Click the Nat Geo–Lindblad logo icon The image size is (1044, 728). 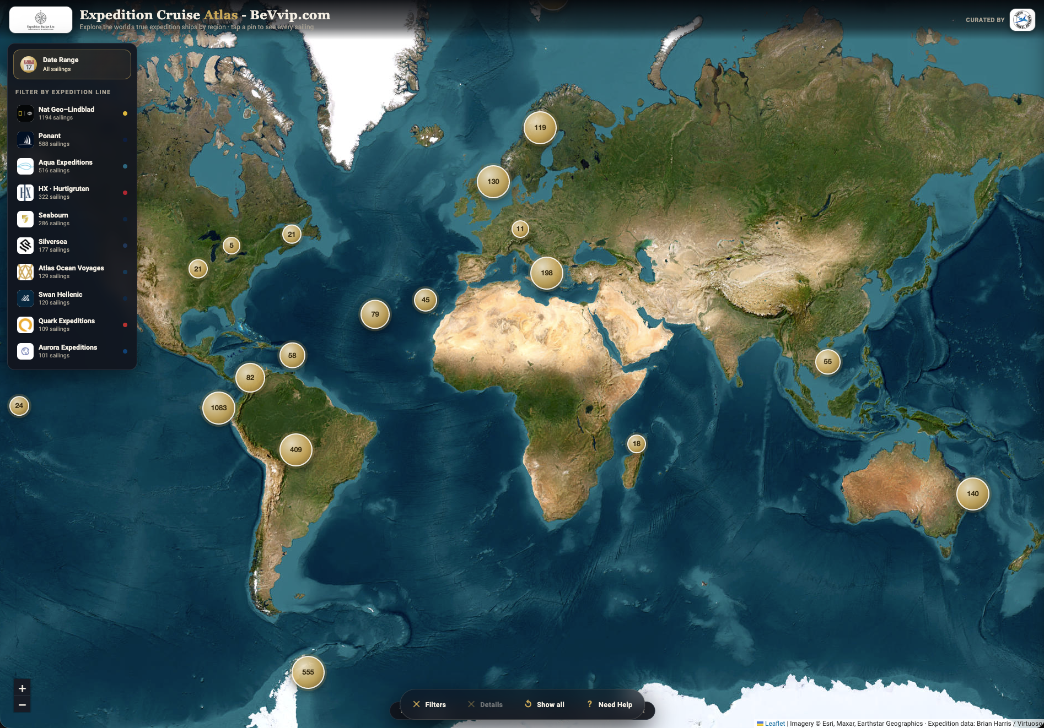tap(25, 113)
